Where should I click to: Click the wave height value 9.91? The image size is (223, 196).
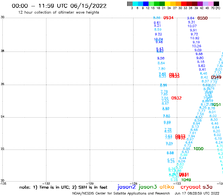click(x=193, y=30)
